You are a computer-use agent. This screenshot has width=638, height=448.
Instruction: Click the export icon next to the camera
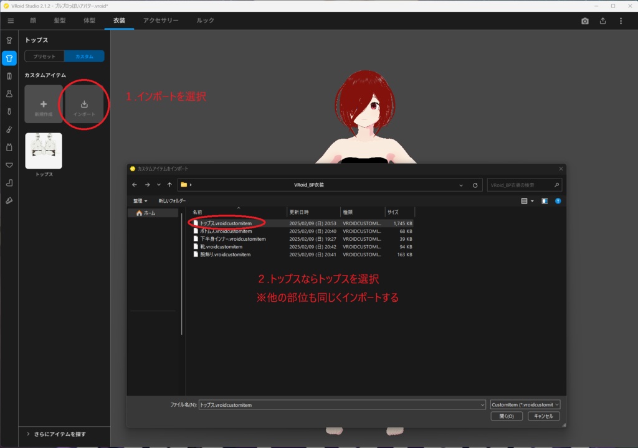(x=602, y=21)
